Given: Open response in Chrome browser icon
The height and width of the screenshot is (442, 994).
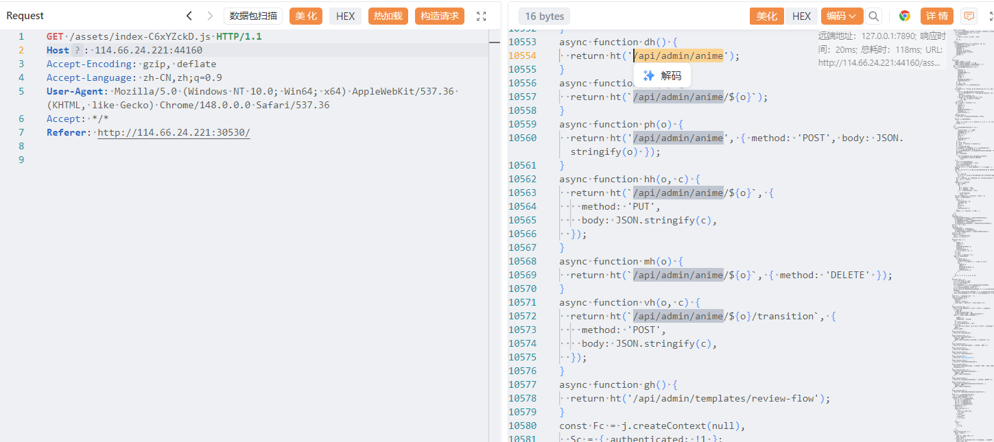Looking at the screenshot, I should point(905,16).
